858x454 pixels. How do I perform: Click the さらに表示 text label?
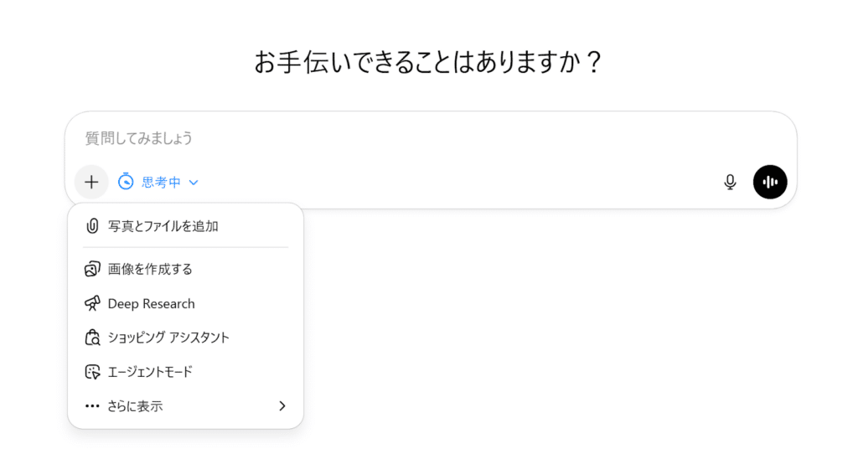tap(136, 406)
